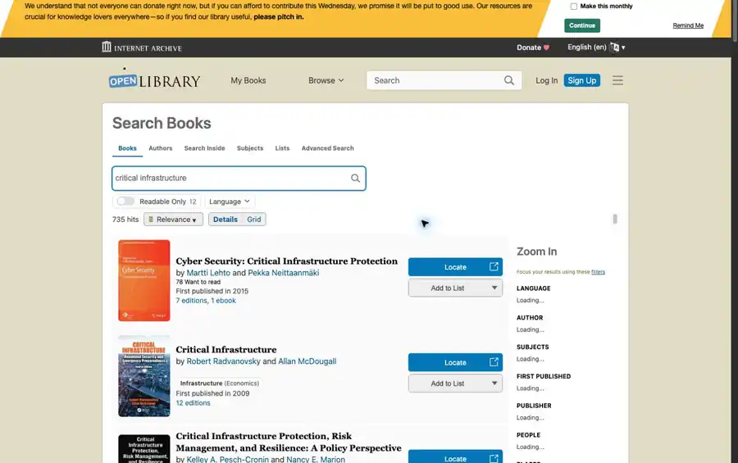Click Log In

[x=546, y=80]
